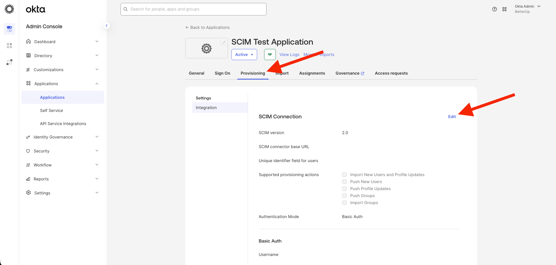This screenshot has height=265, width=556.
Task: Click the Okta sunburst logo icon
Action: click(9, 9)
